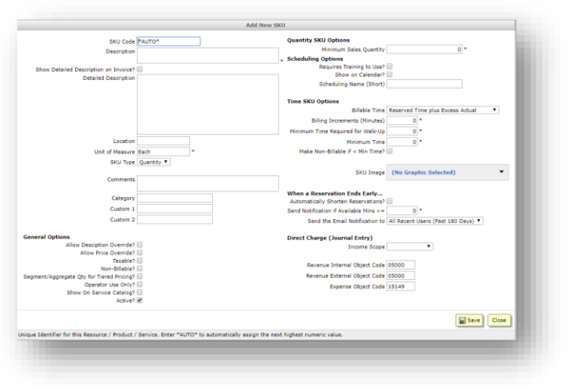Click Revenue External Object Code field
The height and width of the screenshot is (388, 576).
pos(401,275)
